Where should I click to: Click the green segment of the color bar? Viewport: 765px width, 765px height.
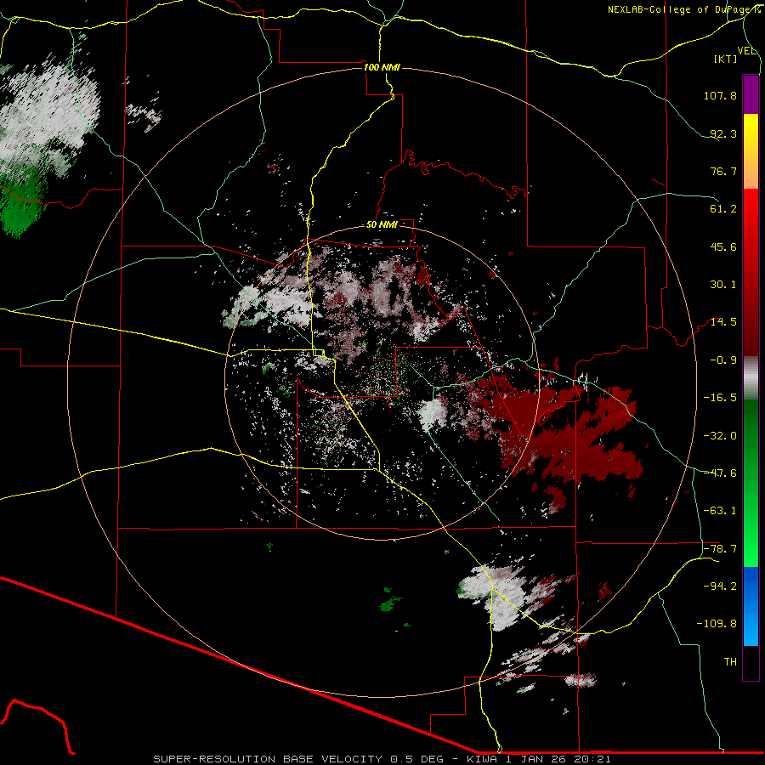click(x=751, y=483)
